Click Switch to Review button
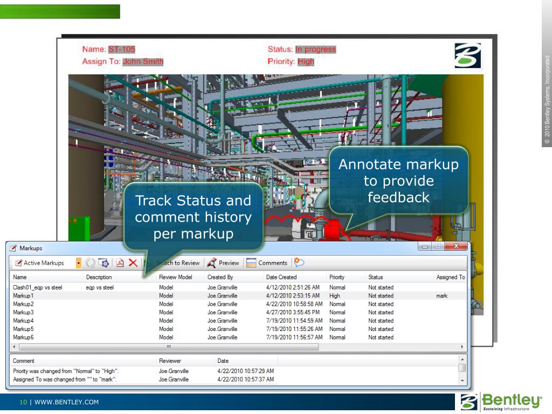 coord(172,263)
